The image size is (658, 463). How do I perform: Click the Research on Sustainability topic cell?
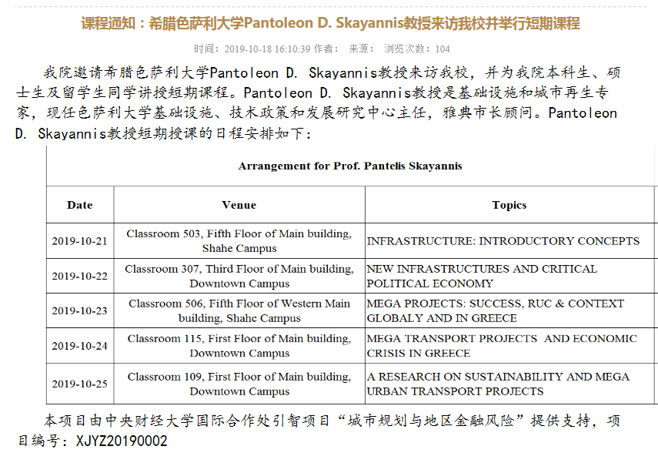tap(498, 384)
